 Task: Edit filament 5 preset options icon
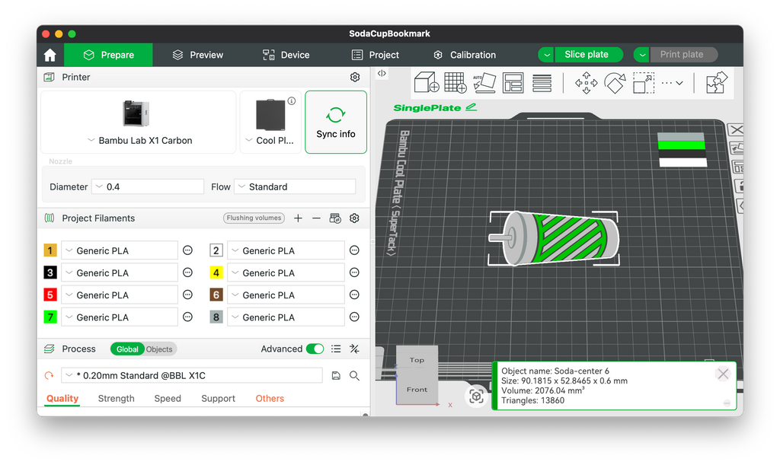pos(187,295)
